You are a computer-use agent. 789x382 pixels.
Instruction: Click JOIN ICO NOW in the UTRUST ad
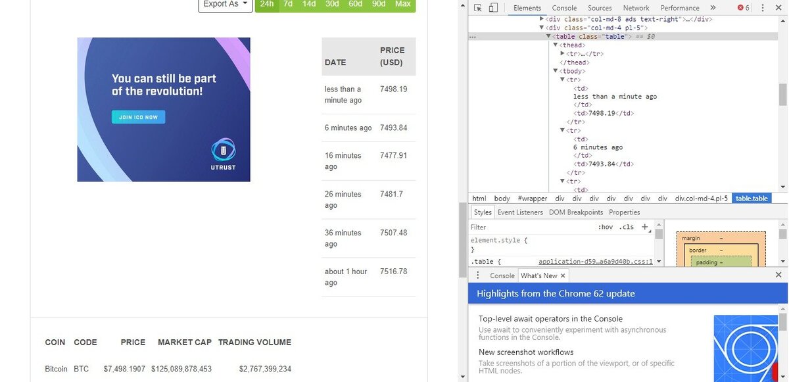[138, 117]
